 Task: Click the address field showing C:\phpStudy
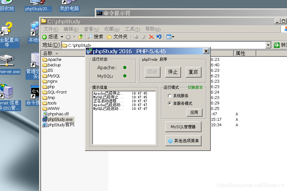[x=164, y=45]
